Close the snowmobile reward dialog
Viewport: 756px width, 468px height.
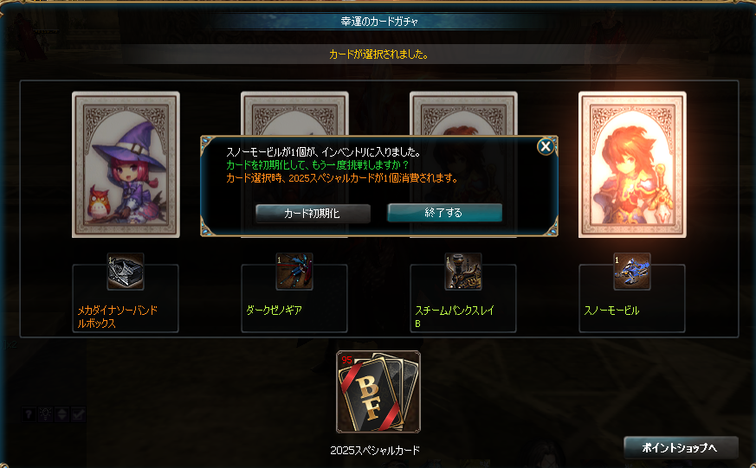(546, 146)
